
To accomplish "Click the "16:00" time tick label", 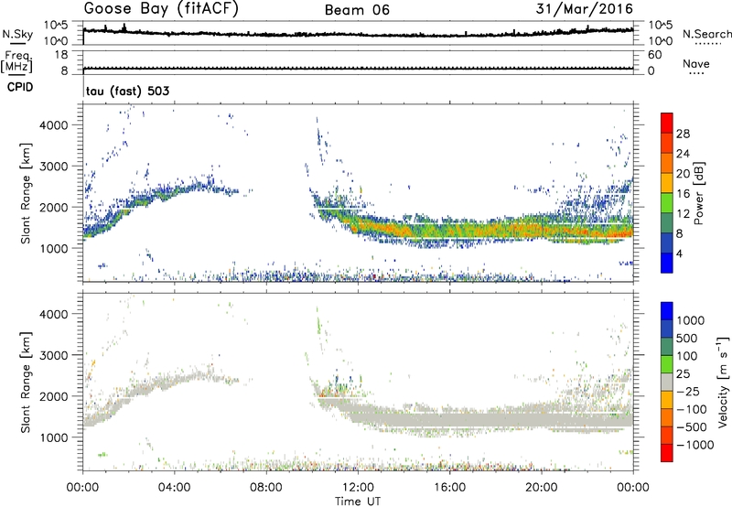I will click(x=449, y=488).
